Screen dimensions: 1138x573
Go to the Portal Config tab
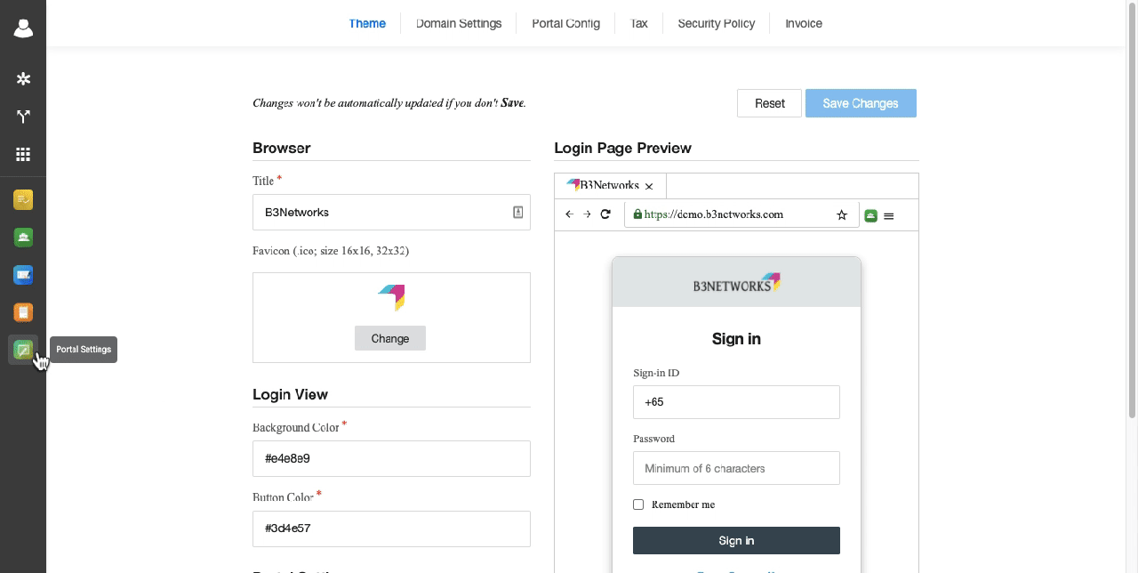565,23
